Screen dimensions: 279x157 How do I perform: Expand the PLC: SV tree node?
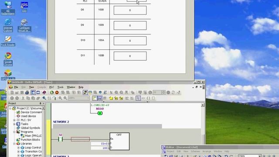14,120
